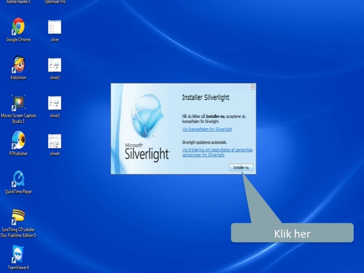
Task: Open Vis licensaftalen for Silverlight link
Action: (x=207, y=129)
